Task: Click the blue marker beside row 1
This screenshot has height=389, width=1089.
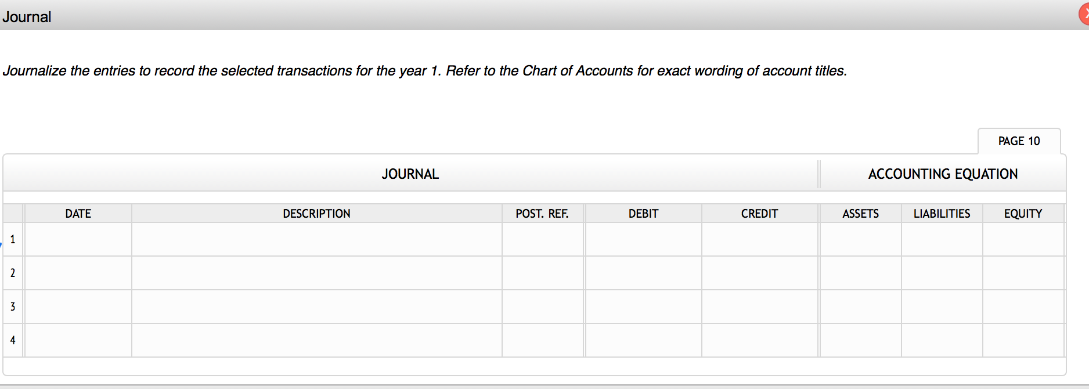Action: 2,244
